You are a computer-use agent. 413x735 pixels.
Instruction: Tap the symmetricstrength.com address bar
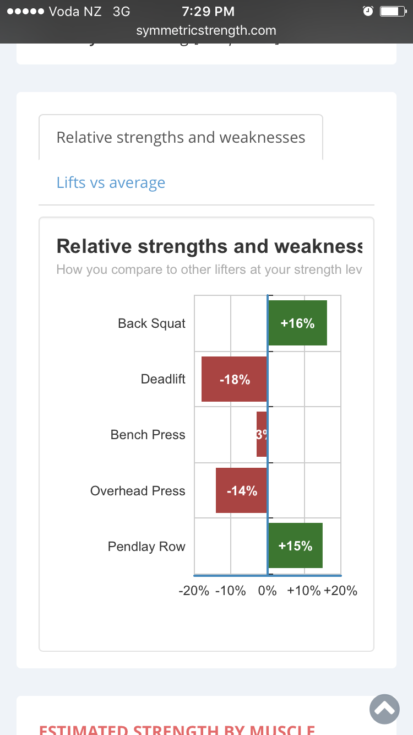tap(206, 31)
